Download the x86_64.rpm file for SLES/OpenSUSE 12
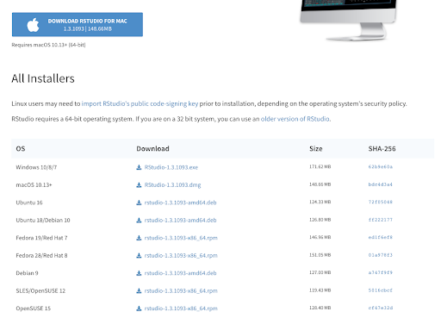The height and width of the screenshot is (318, 441). point(181,291)
